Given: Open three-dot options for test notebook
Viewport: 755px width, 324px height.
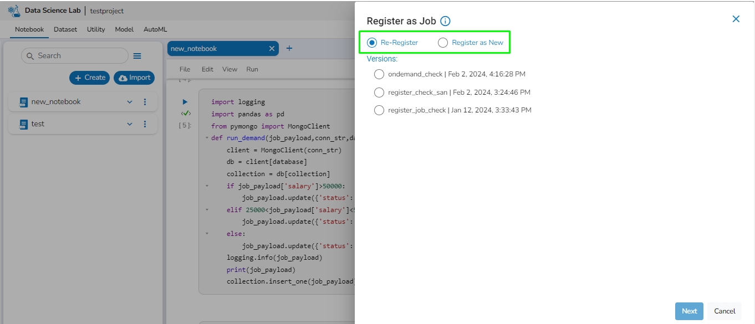Looking at the screenshot, I should click(145, 124).
